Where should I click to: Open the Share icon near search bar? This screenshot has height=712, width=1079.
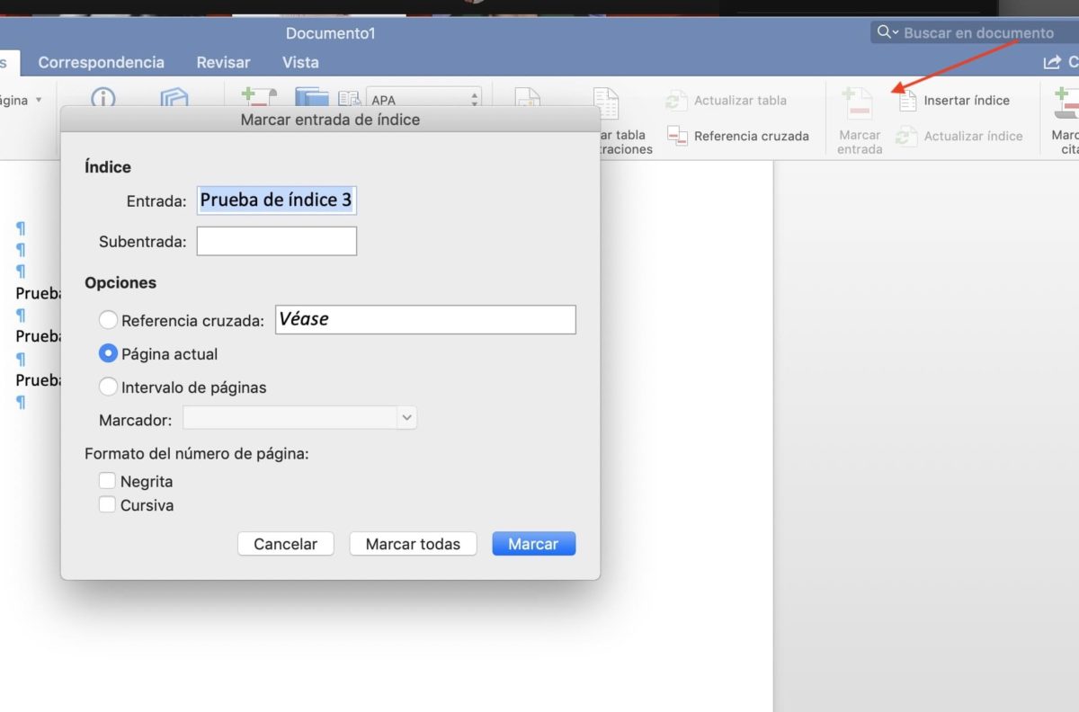click(1051, 62)
